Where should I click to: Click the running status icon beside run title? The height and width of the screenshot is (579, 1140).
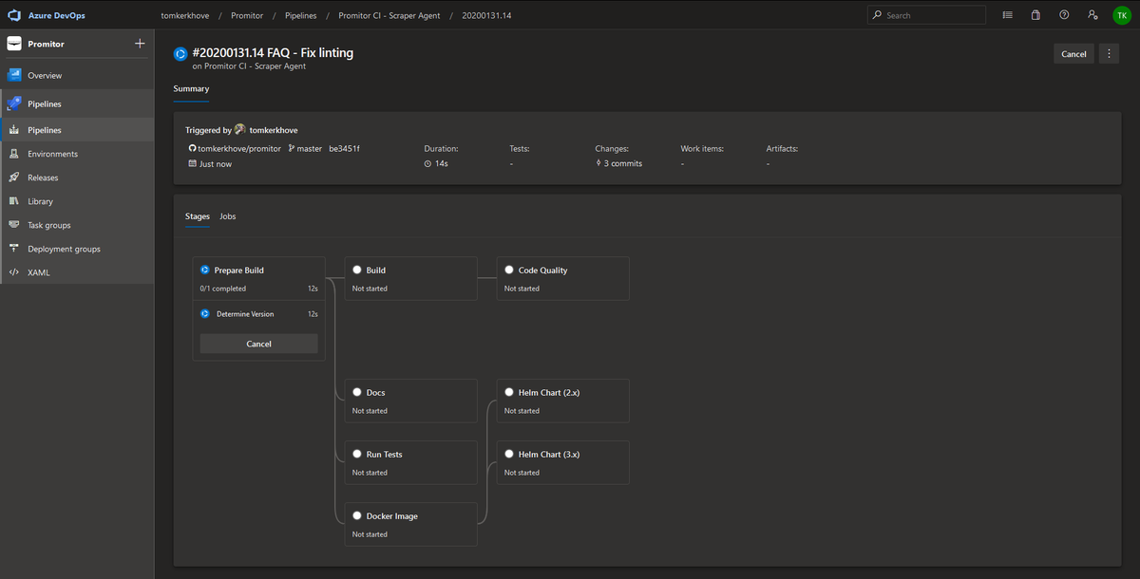point(180,54)
